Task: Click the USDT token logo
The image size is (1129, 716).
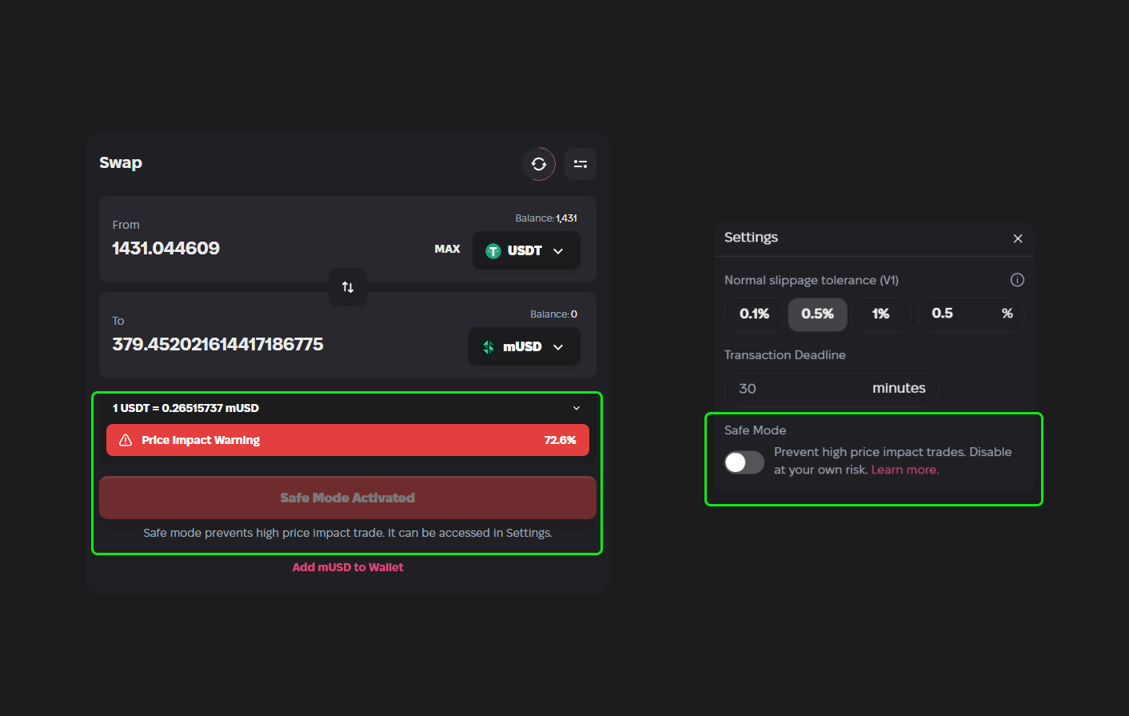Action: click(493, 251)
